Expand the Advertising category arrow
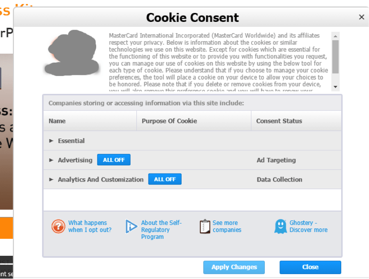 point(51,160)
